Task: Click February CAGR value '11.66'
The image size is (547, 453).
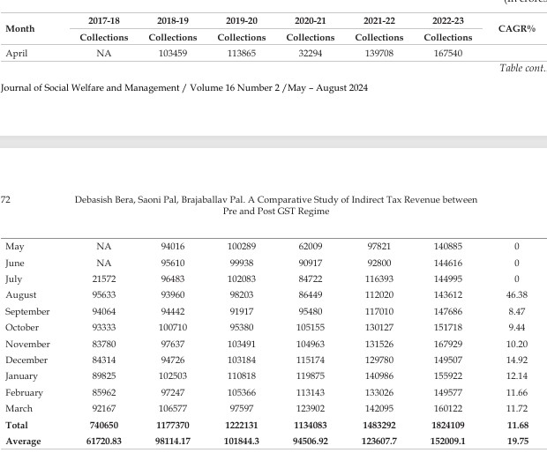Action: click(517, 393)
